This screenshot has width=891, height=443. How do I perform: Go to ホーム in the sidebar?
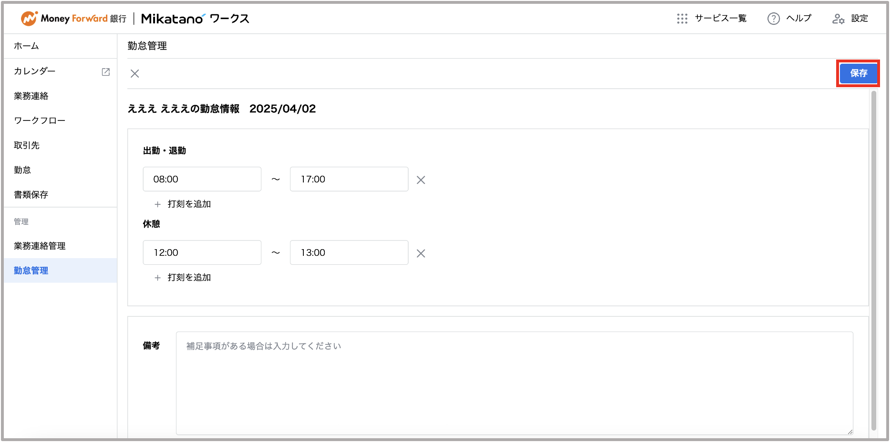pos(61,46)
